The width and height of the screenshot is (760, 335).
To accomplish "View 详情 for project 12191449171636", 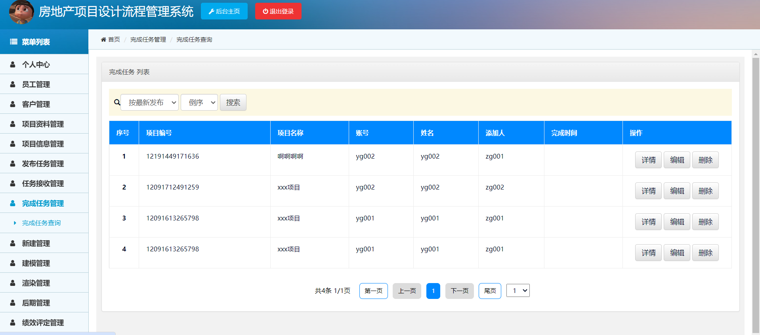I will coord(648,160).
